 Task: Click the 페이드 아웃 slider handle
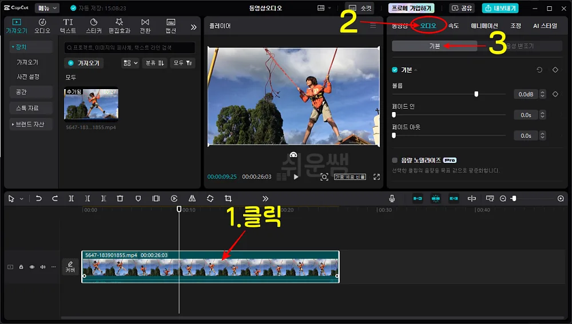[394, 135]
